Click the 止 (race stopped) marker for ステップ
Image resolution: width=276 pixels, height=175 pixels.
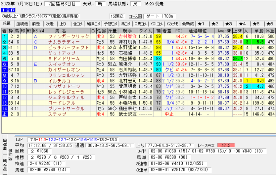tap(4, 114)
